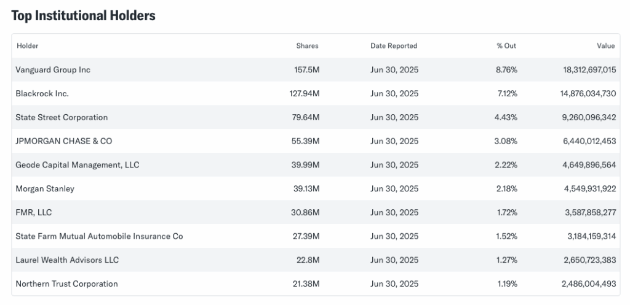
Task: Click the Date Reported column header
Action: pyautogui.click(x=394, y=46)
